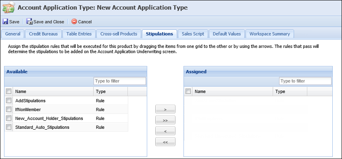Screen dimensions: 342x159
Task: Move selected rules with single right arrow
Action: (165, 109)
